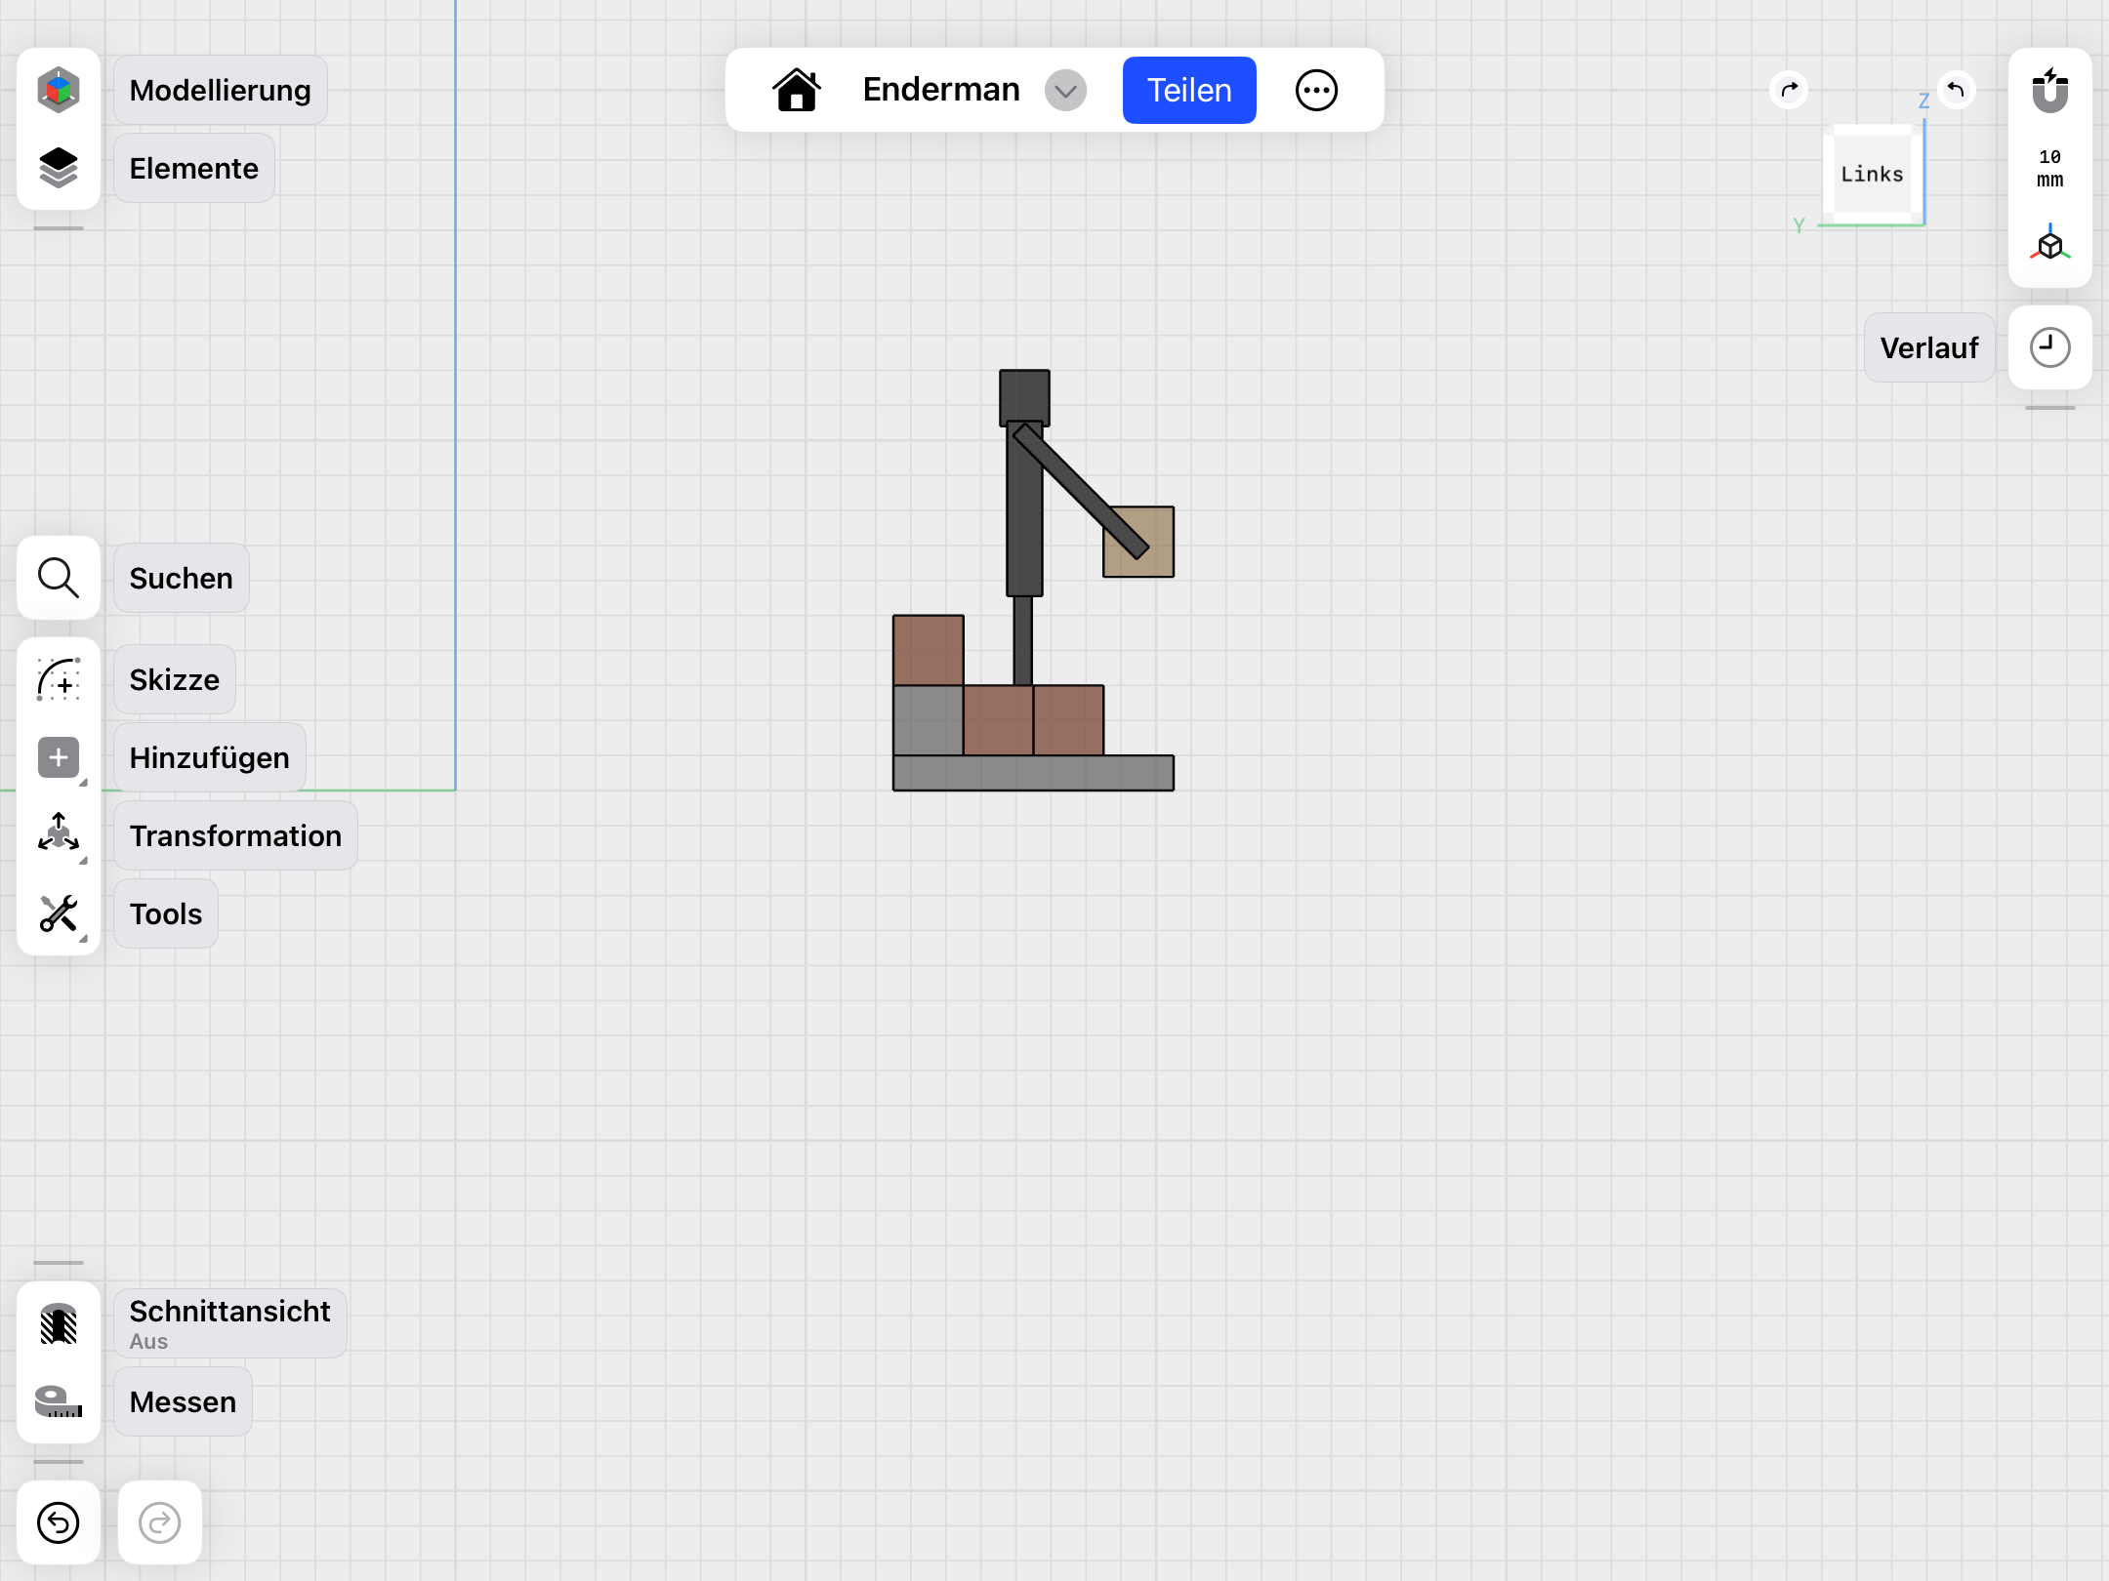This screenshot has height=1581, width=2109.
Task: Select the Messen tape measure icon
Action: (59, 1401)
